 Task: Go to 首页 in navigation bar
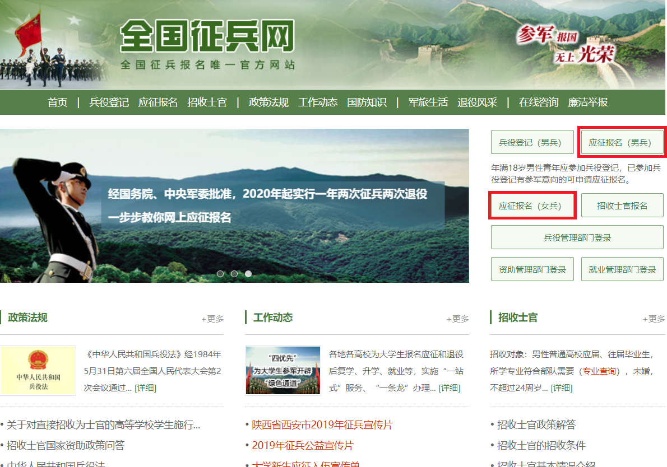(x=57, y=102)
